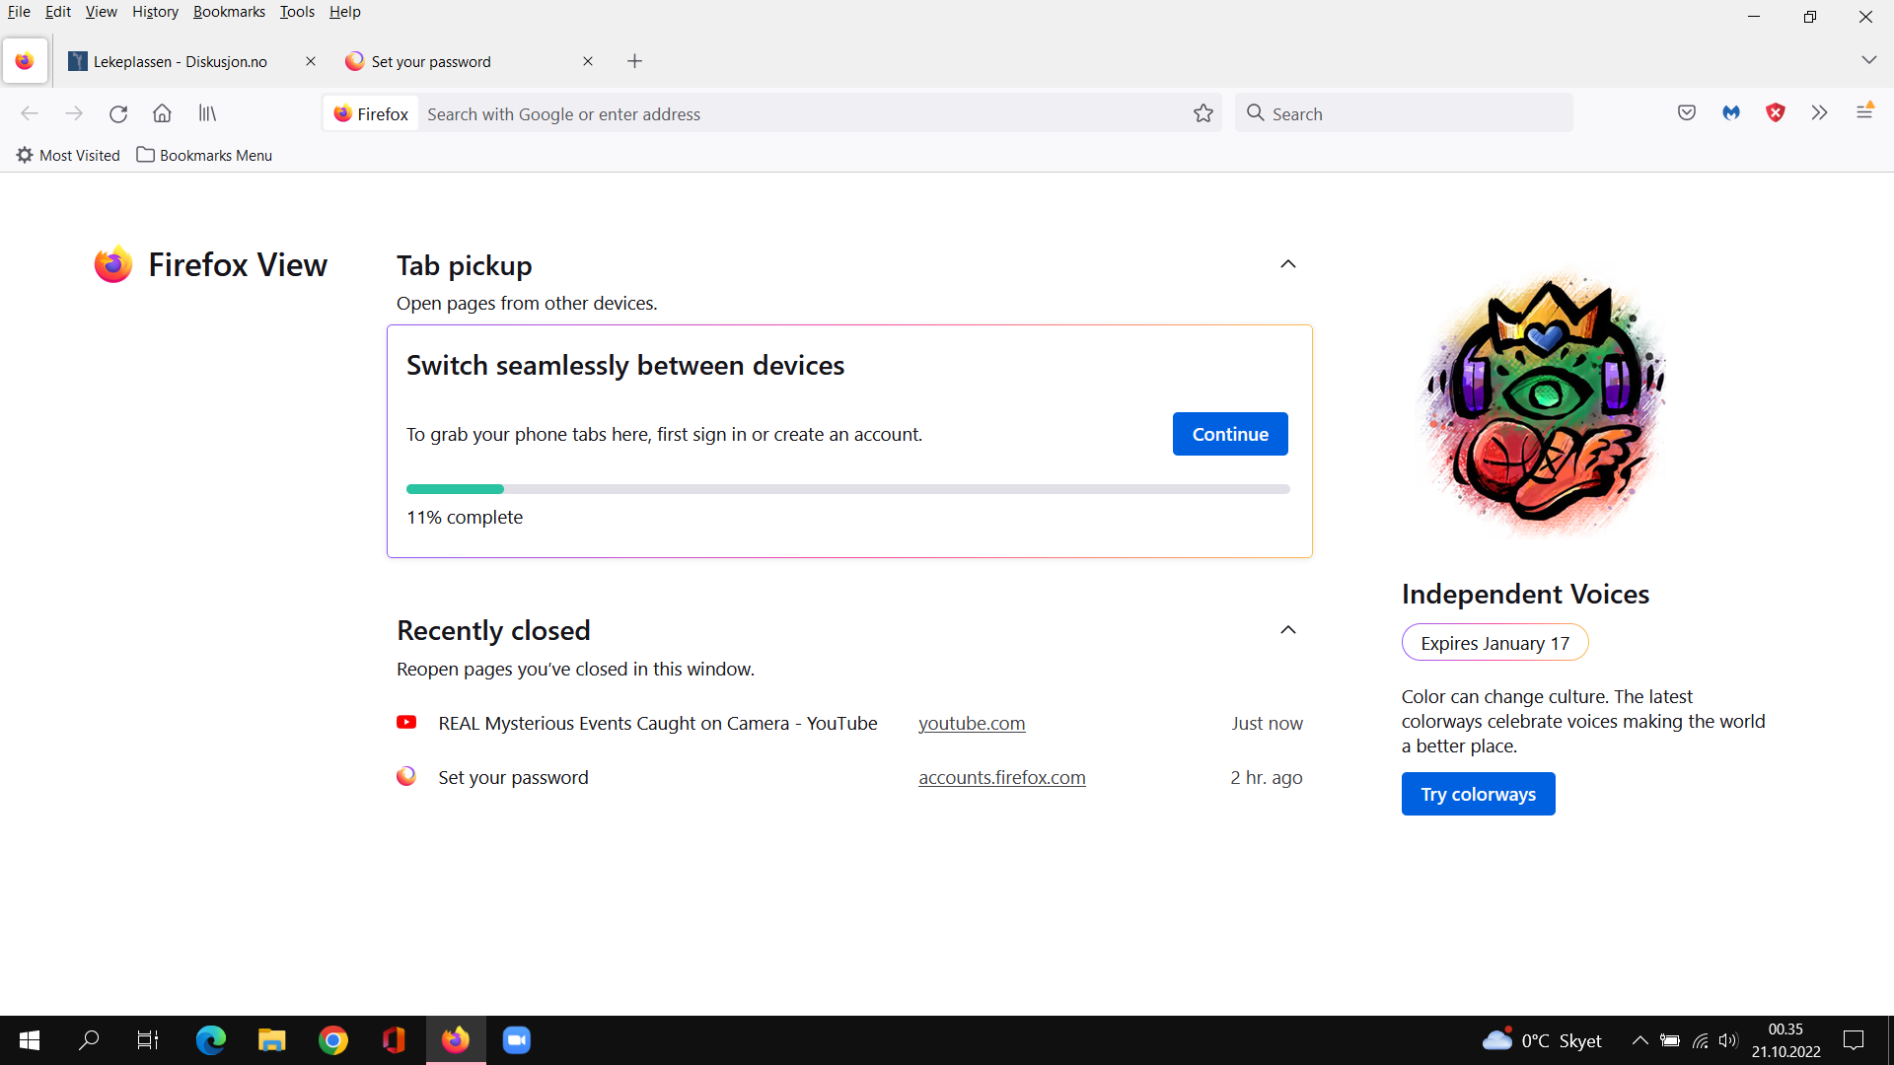Screen dimensions: 1894x1065
Task: Open the File menu
Action: click(19, 12)
